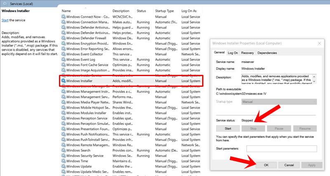Screen dimensions: 330x176
Task: Click gear icon beside Windows Update
Action: tap(64, 167)
